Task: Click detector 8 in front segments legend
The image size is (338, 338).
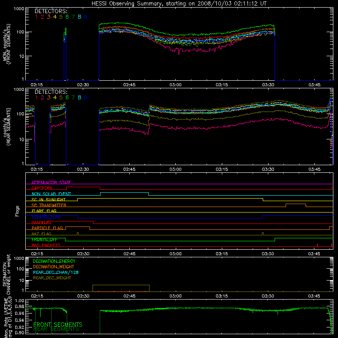Action: click(x=79, y=17)
